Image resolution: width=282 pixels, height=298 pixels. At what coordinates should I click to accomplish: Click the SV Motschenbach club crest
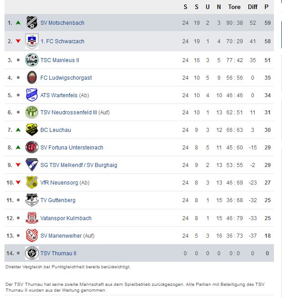32,23
